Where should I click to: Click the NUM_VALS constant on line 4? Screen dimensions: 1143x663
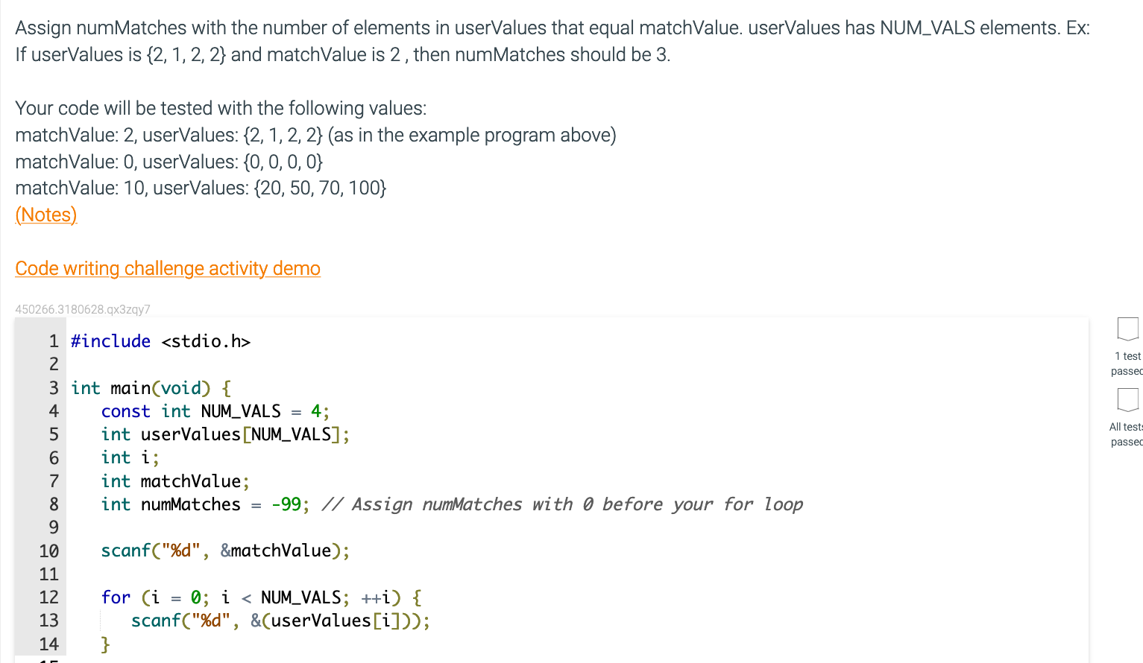(240, 410)
